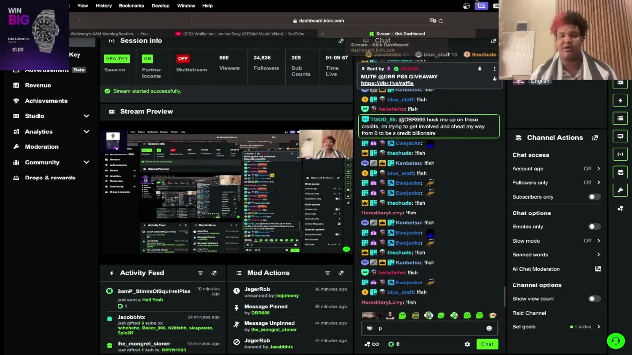This screenshot has width=632, height=355.
Task: Open AI Chat Moderation external link
Action: tap(598, 269)
